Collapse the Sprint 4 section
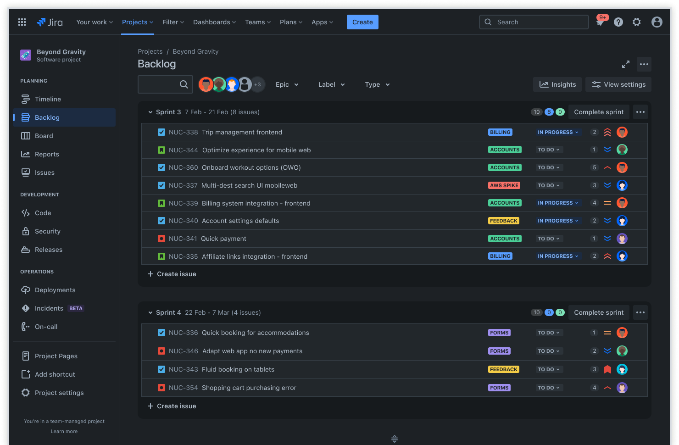Image resolution: width=679 pixels, height=445 pixels. pos(150,312)
